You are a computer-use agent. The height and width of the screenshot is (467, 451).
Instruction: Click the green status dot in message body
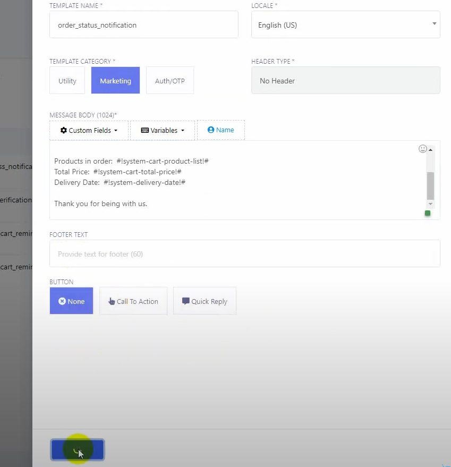pyautogui.click(x=428, y=213)
